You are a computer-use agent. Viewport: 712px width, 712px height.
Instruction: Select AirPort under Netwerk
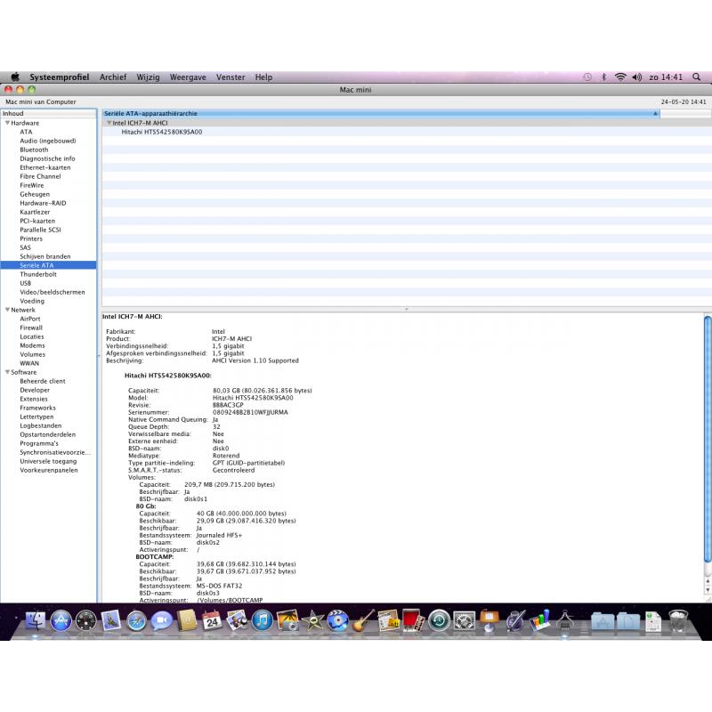click(30, 319)
